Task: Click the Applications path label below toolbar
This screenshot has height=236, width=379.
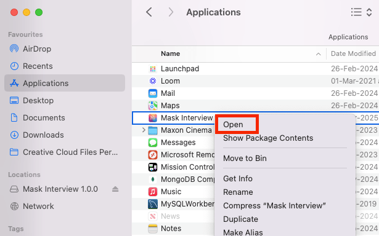Action: (348, 37)
